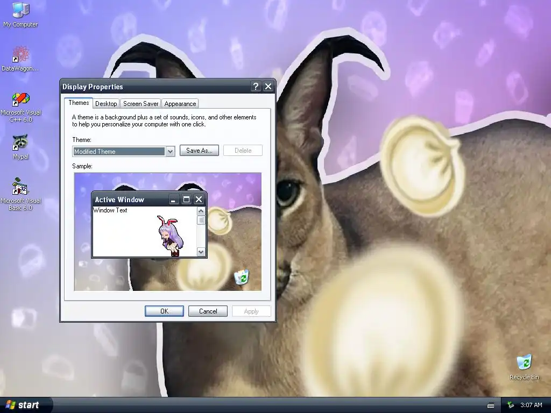Click the sample window close X button

pos(199,200)
